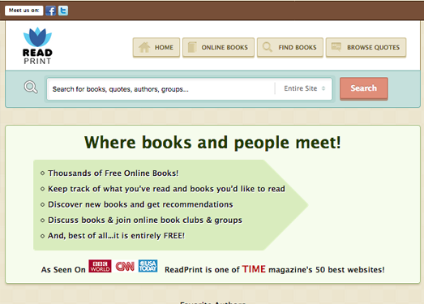Open the BROWSE QUOTES menu
This screenshot has width=424, height=304.
366,48
